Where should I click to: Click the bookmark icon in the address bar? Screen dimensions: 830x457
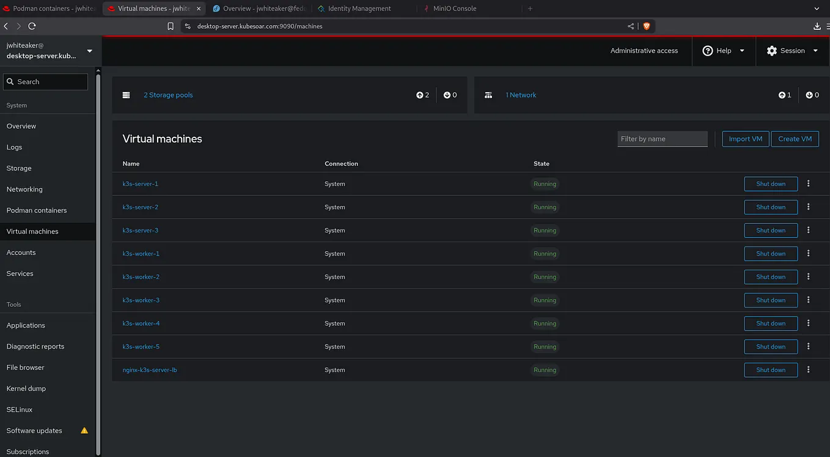pyautogui.click(x=171, y=26)
